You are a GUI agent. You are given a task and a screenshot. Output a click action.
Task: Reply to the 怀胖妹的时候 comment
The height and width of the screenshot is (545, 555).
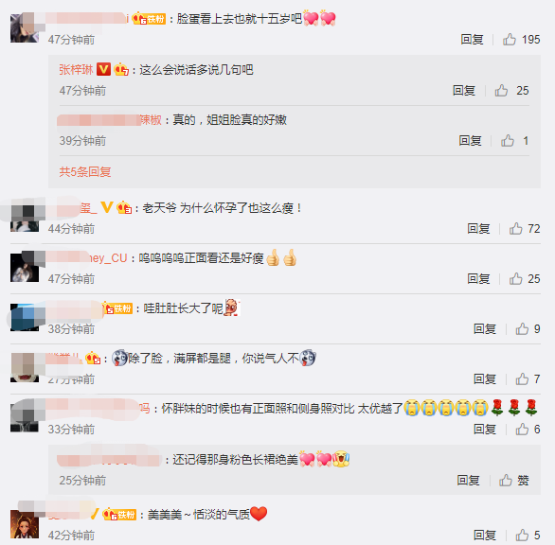coord(485,430)
